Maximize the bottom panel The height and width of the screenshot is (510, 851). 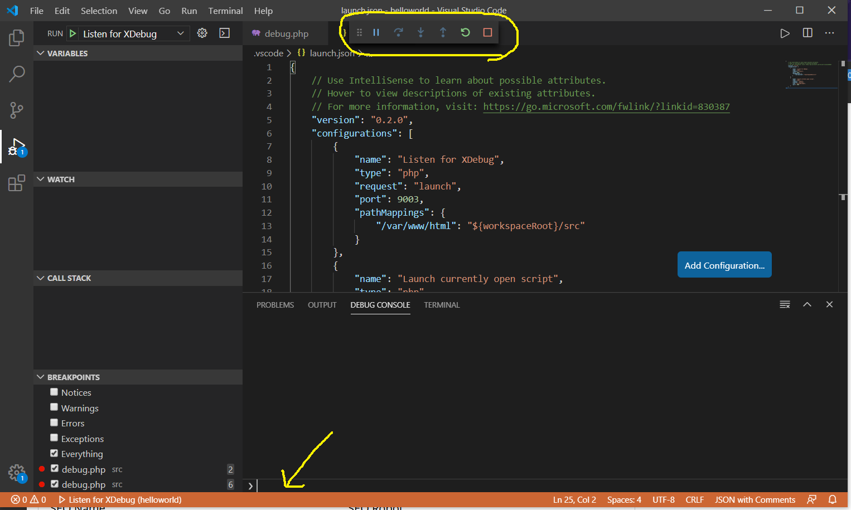(807, 304)
